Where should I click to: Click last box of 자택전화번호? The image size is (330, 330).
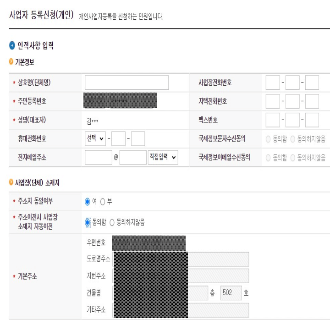312,101
